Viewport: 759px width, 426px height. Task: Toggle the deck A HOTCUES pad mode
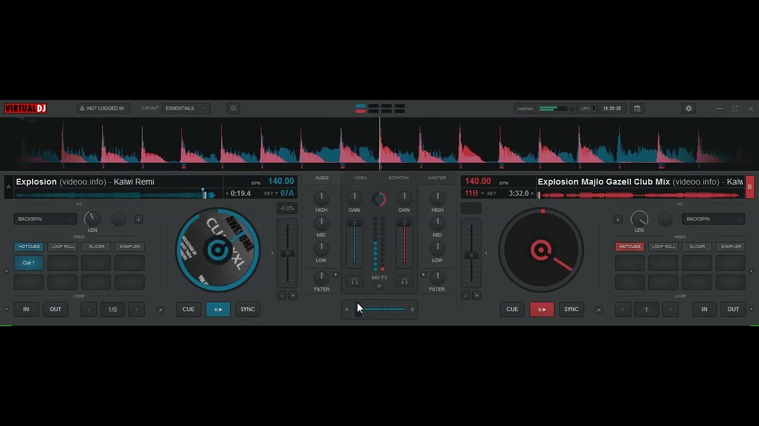tap(29, 247)
